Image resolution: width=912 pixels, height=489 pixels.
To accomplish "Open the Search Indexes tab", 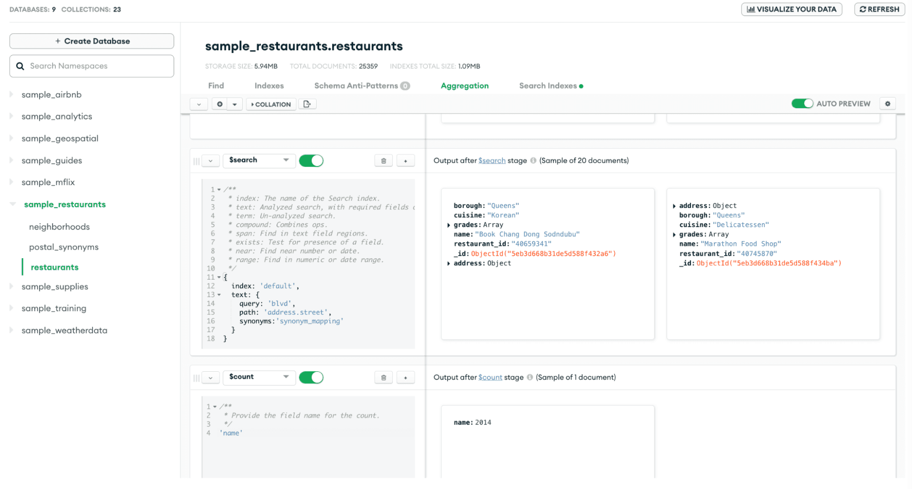I will click(x=547, y=86).
